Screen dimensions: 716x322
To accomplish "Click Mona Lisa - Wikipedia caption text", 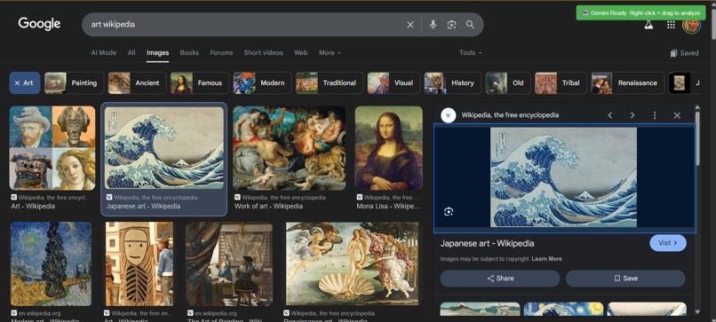I will (388, 207).
